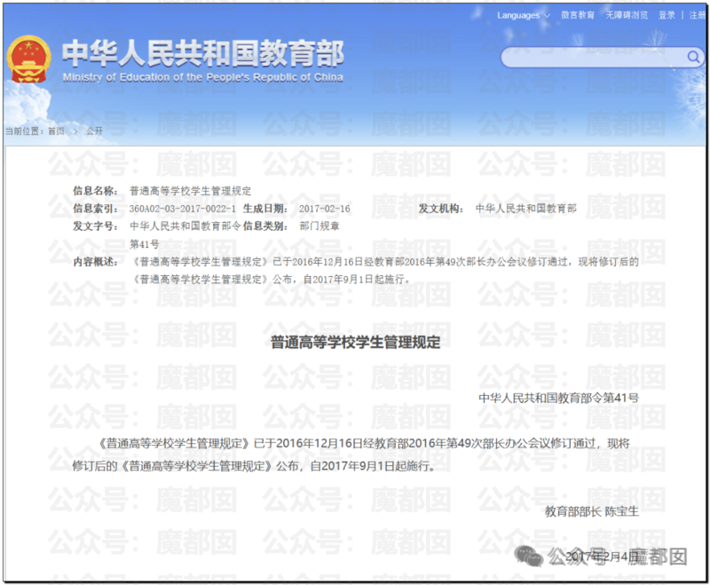This screenshot has width=710, height=585.
Task: Select the document number 第41号
Action: [145, 244]
